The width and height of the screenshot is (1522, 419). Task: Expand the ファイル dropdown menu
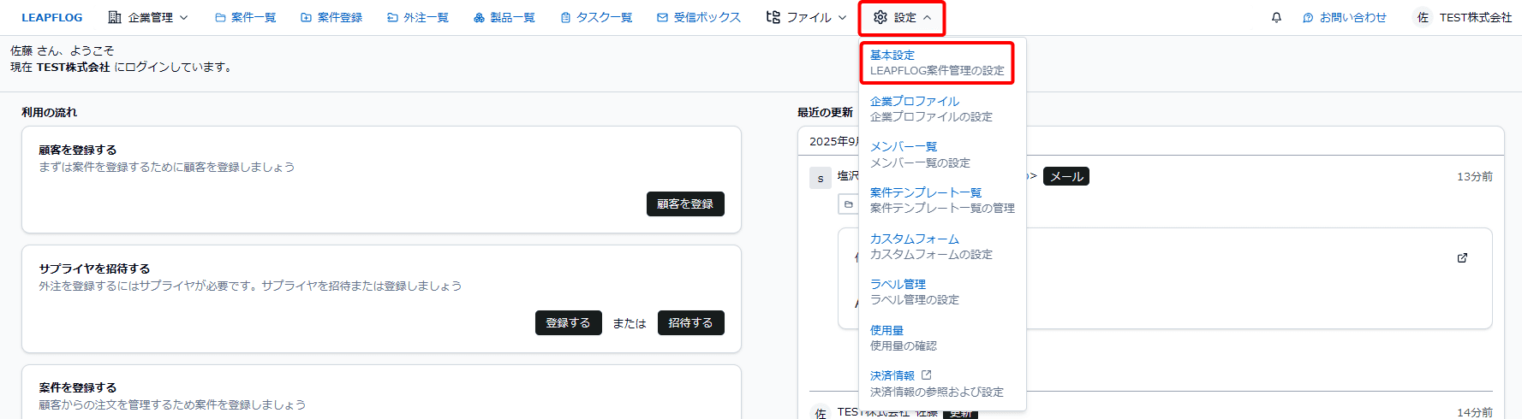806,17
